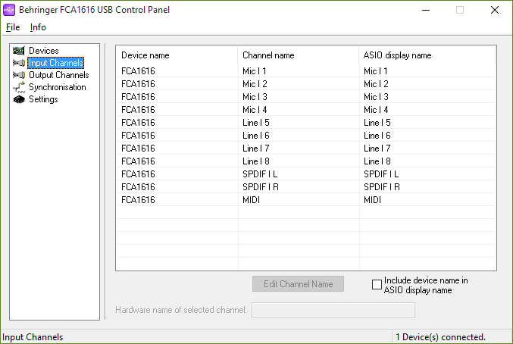Image resolution: width=513 pixels, height=344 pixels.
Task: Click the Input Channels plug icon
Action: (x=19, y=63)
